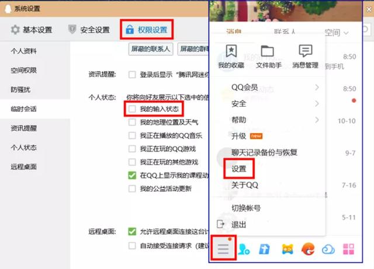
Task: Toggle 我的输入状态 checkbox
Action: 132,109
